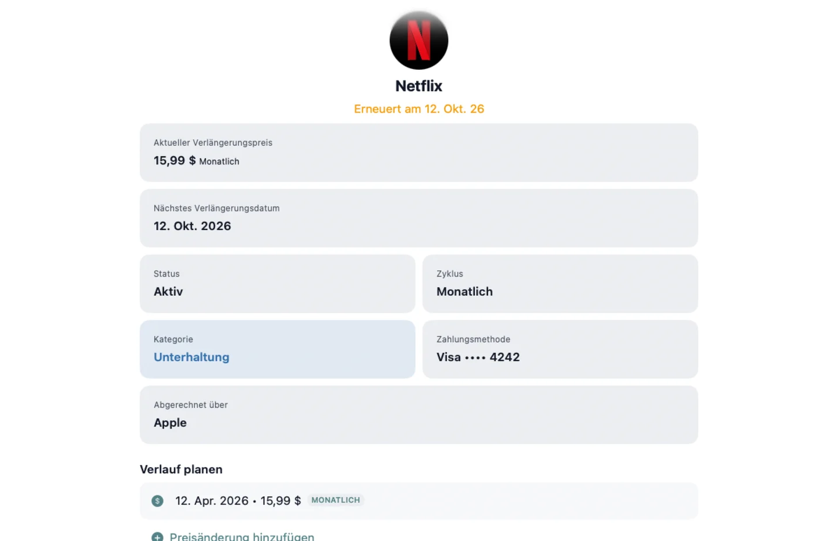Click the 12. Apr. 2026 plan history entry

tap(419, 501)
